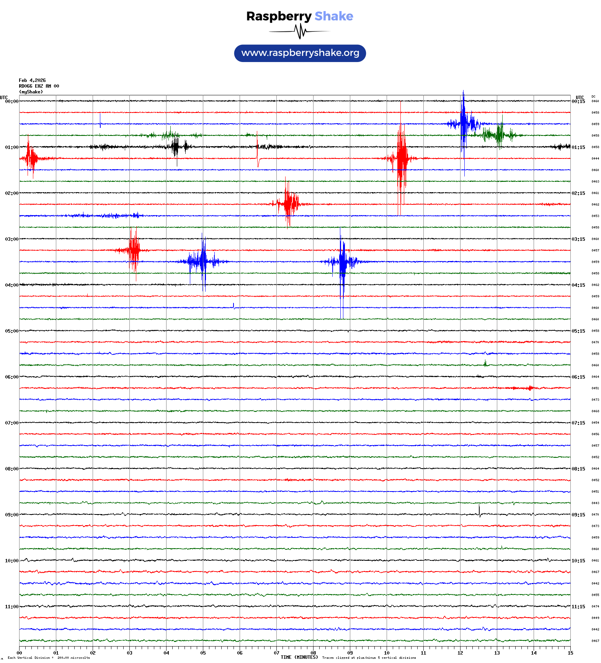601x663 pixels.
Task: Select the Feb 4,2026 date label
Action: (32, 80)
